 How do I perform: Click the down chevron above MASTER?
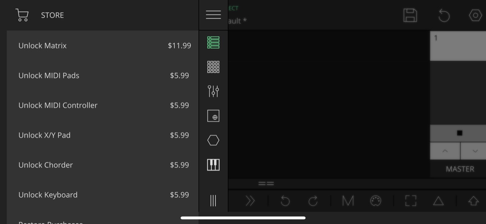click(473, 151)
